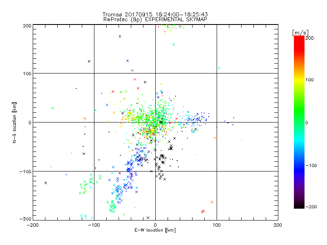The image size is (327, 245).
Task: Select colorbar tick label 200
Action: [x=309, y=38]
